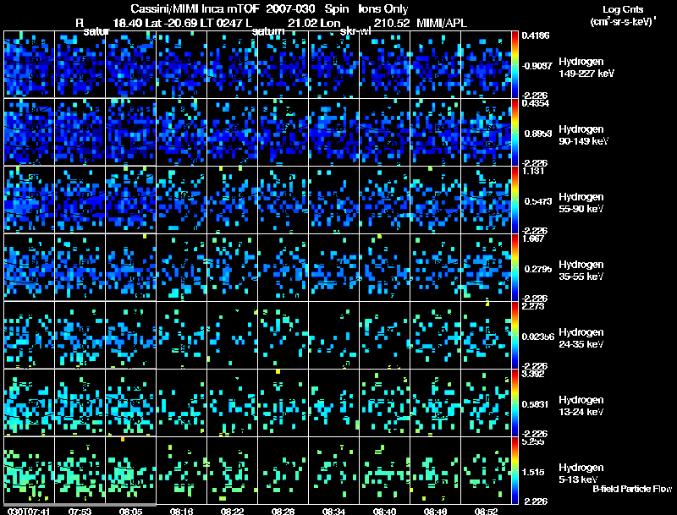Click the 08:40 time label
The width and height of the screenshot is (677, 515).
pyautogui.click(x=385, y=511)
